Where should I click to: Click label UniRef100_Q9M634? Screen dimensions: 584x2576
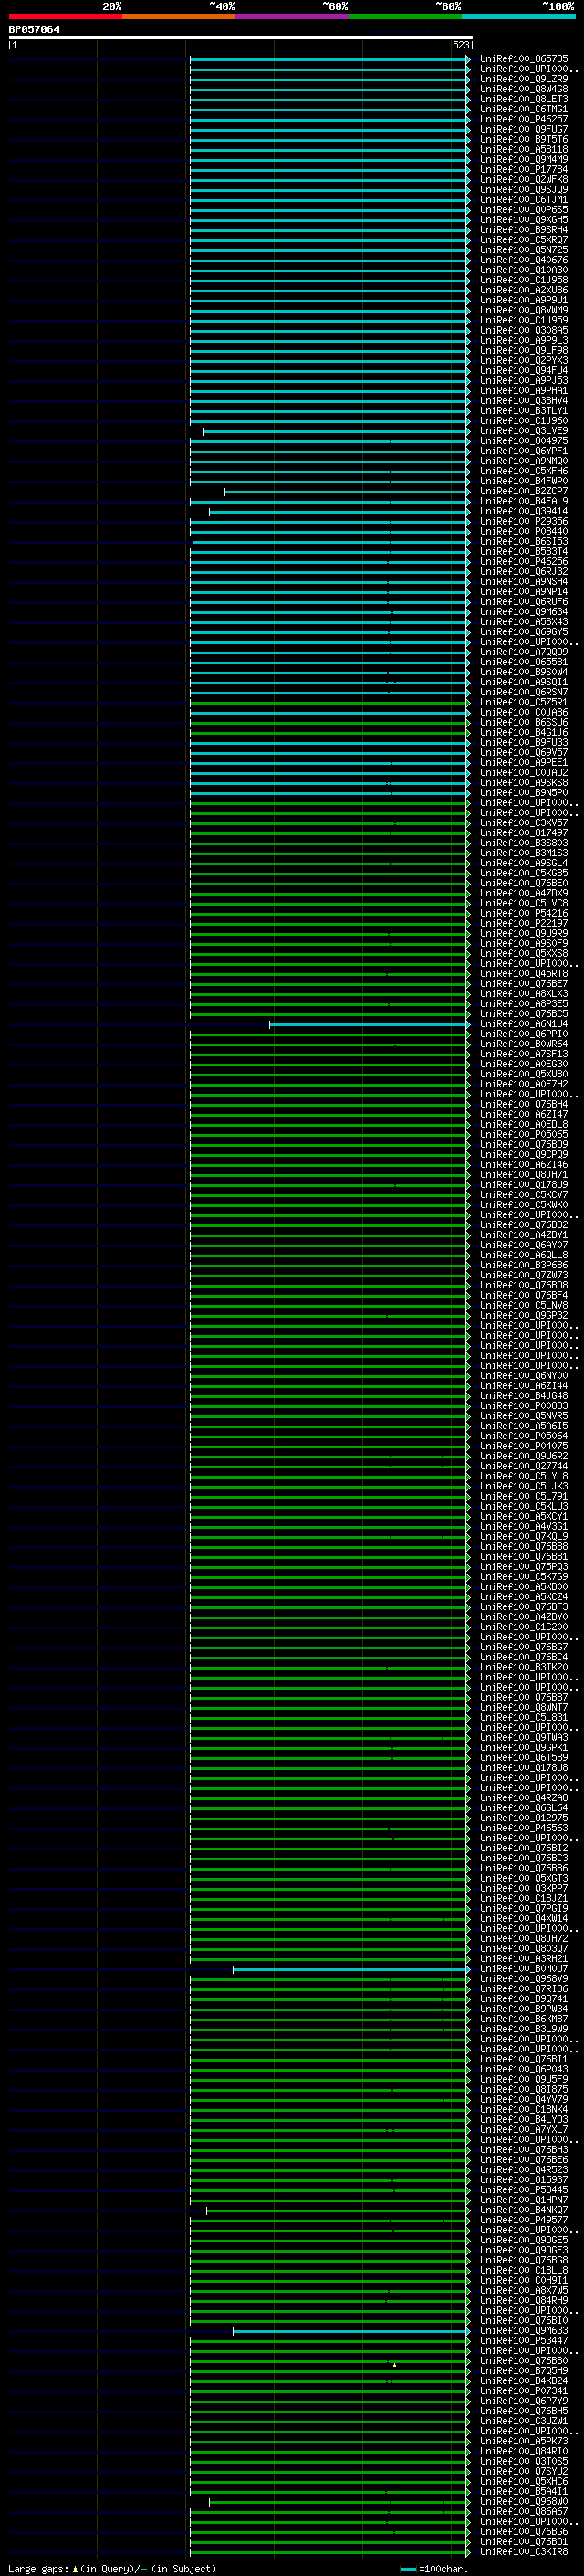524,612
